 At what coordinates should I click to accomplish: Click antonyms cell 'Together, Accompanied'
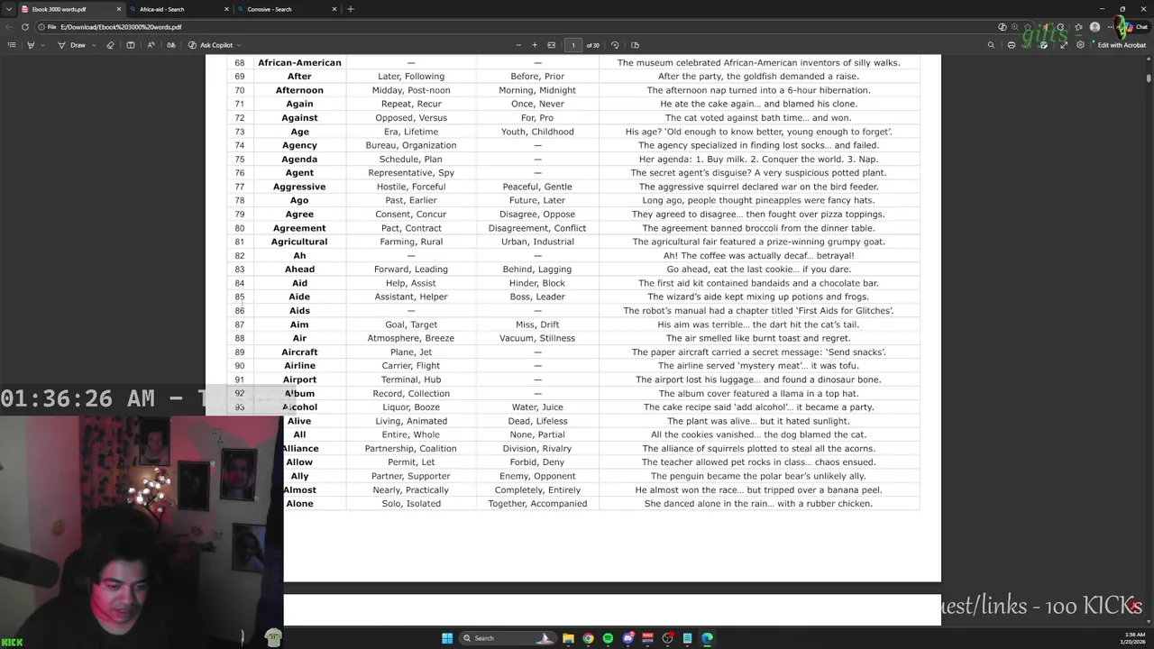(x=537, y=503)
